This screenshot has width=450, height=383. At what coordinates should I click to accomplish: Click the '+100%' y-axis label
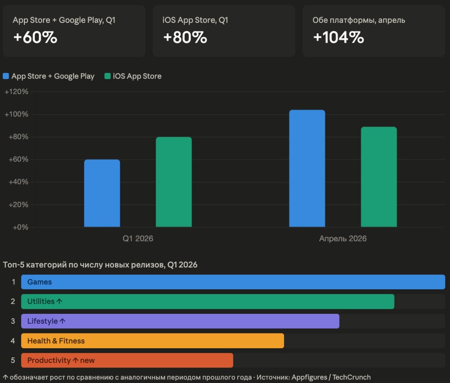coord(16,114)
